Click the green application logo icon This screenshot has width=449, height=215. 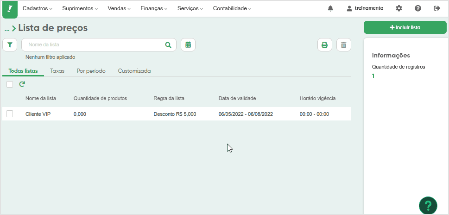[x=10, y=9]
